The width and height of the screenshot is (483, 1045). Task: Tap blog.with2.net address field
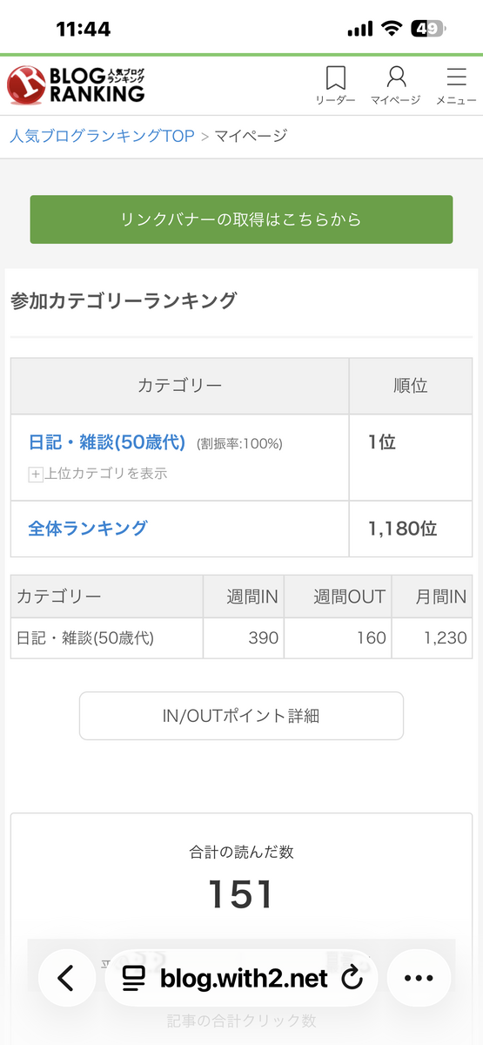(x=243, y=978)
